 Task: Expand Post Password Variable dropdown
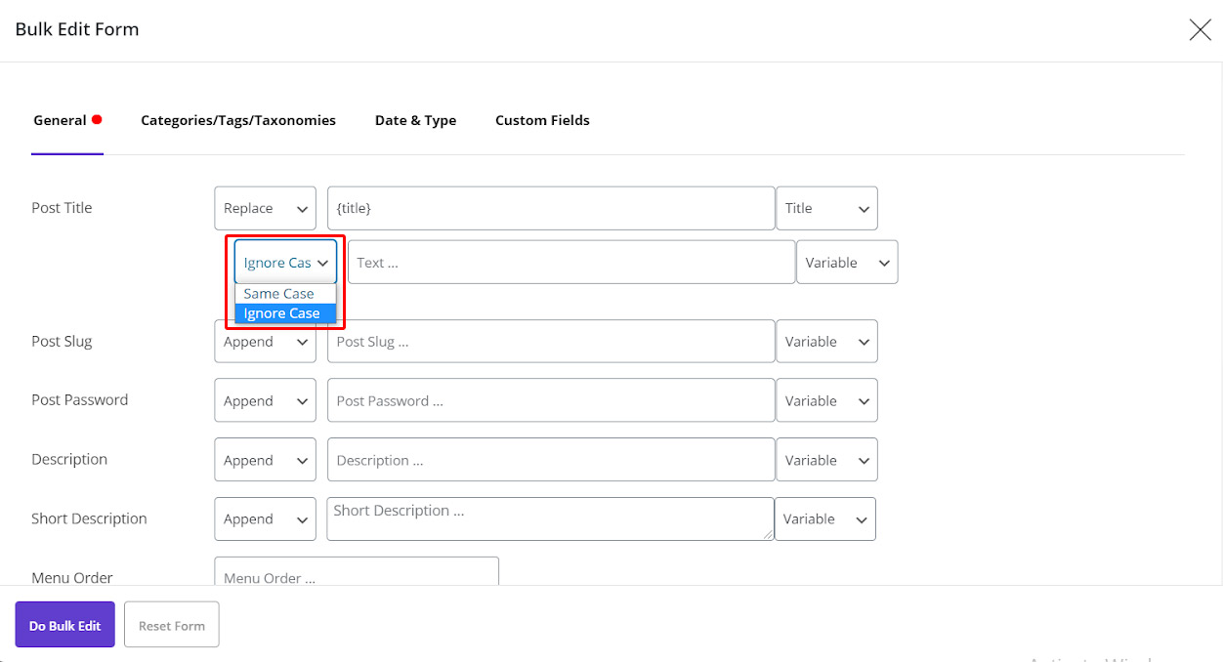point(826,400)
